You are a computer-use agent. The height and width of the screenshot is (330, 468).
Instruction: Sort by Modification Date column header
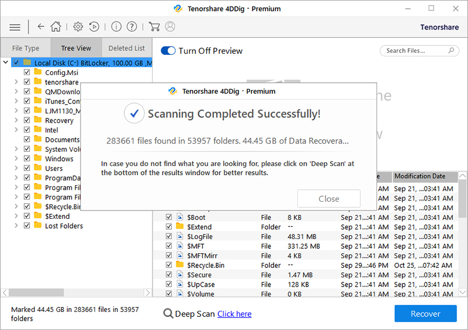click(425, 177)
